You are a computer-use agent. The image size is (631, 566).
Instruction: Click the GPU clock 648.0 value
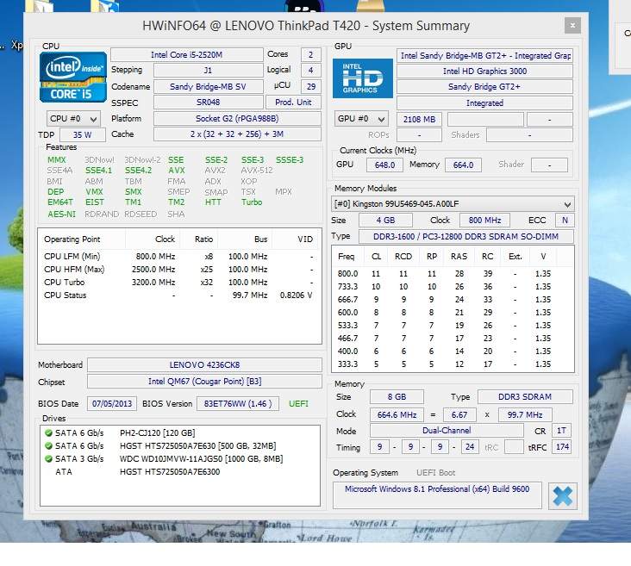(x=384, y=165)
